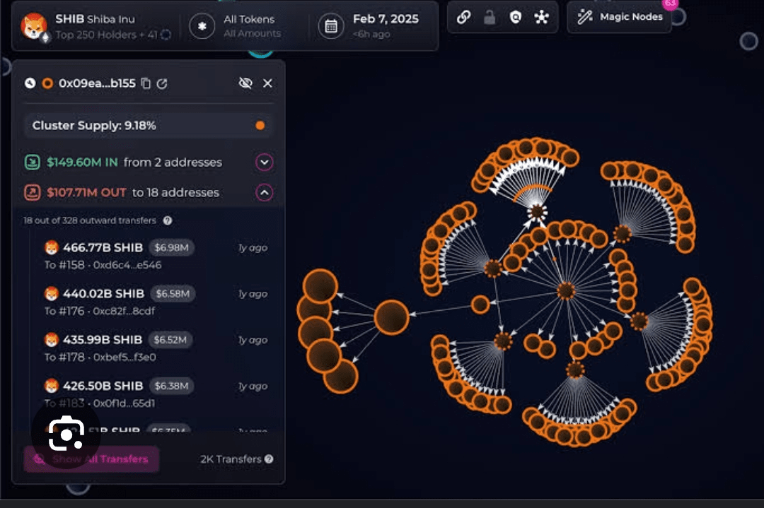Open the Magic Nodes feature
Image resolution: width=764 pixels, height=508 pixels.
click(x=620, y=17)
